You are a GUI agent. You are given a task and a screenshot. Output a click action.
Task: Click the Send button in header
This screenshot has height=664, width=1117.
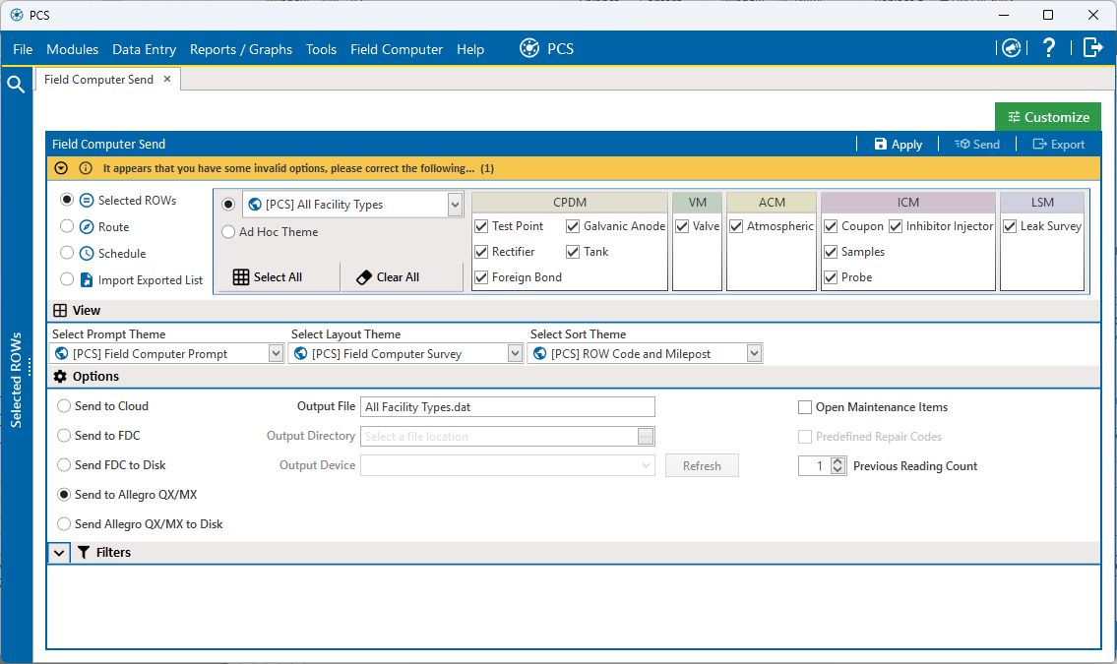977,144
